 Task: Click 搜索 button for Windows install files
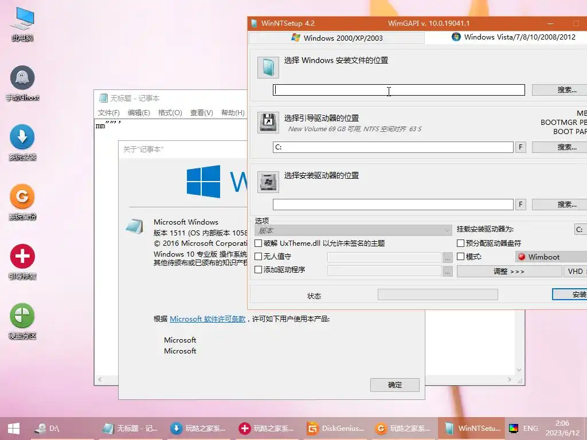click(x=559, y=90)
